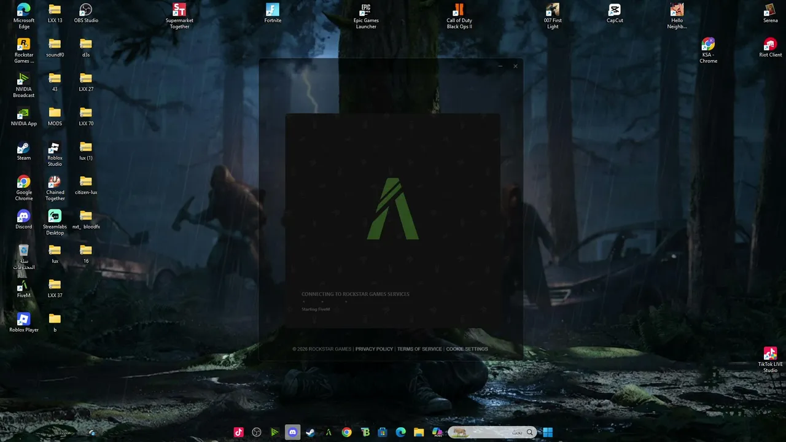Open the Windows Start menu
786x442 pixels.
pos(547,432)
